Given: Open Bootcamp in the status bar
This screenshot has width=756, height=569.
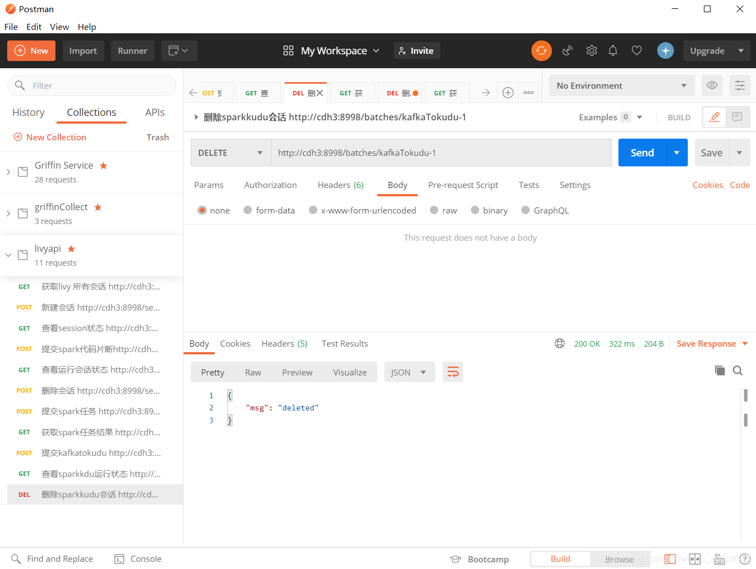Looking at the screenshot, I should coord(479,559).
